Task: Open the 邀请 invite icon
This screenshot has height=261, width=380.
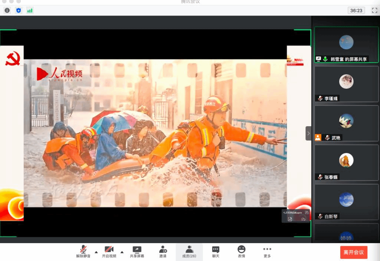Action: point(163,252)
